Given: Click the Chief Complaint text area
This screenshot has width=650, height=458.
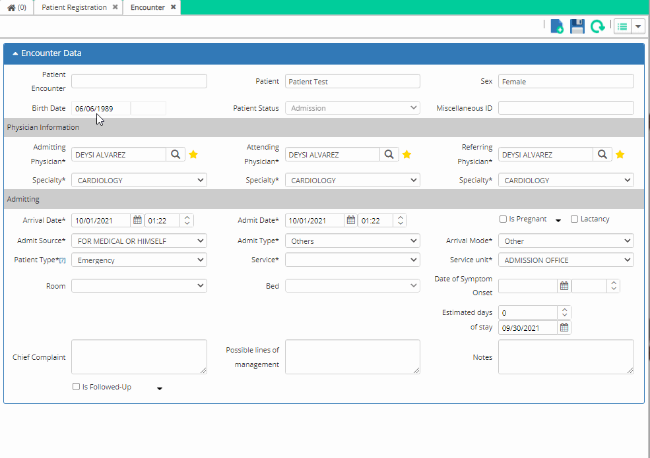Looking at the screenshot, I should point(139,357).
